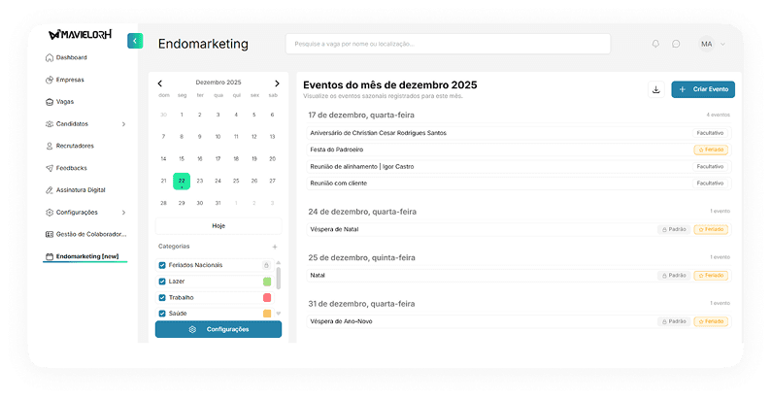Image resolution: width=772 pixels, height=400 pixels.
Task: Toggle the Feriados Nacionais category checkbox
Action: pos(162,265)
